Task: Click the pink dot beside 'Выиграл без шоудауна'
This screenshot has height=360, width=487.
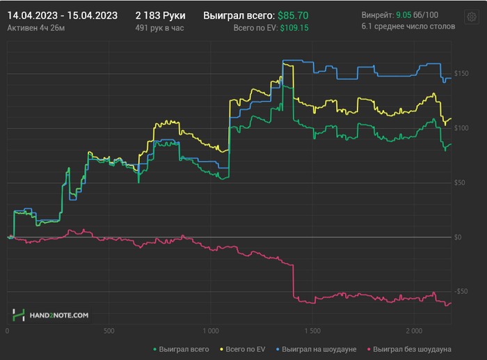Action: point(369,350)
